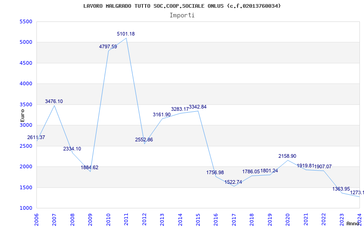Image resolution: width=364 pixels, height=228 pixels.
Task: Select the 1522.74 data label
Action: pos(233,182)
